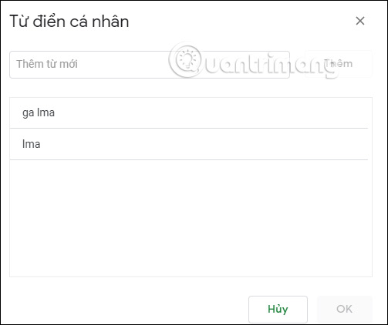Click blank space below the "lma" row
Image resolution: width=388 pixels, height=325 pixels.
tap(191, 218)
